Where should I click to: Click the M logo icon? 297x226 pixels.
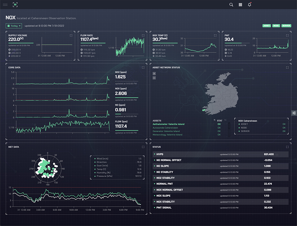(15, 5)
